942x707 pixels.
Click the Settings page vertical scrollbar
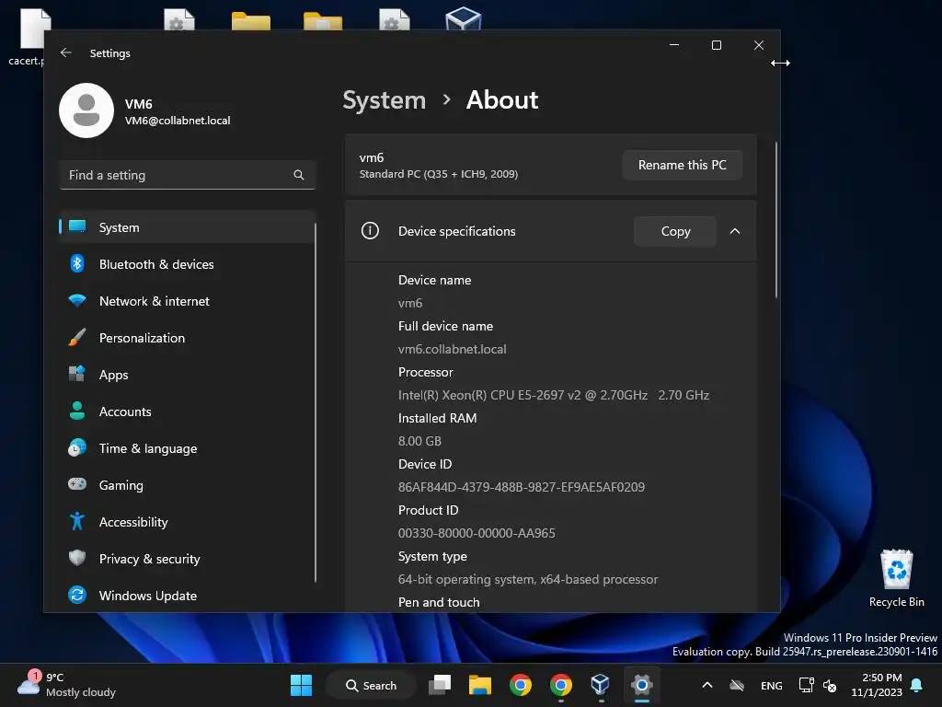(x=775, y=219)
